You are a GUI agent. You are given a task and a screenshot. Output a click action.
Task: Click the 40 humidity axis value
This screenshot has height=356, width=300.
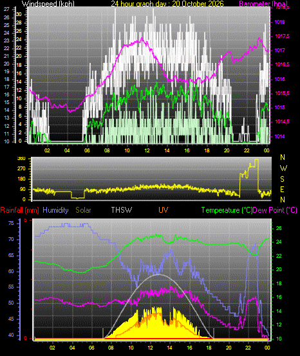pyautogui.click(x=11, y=335)
